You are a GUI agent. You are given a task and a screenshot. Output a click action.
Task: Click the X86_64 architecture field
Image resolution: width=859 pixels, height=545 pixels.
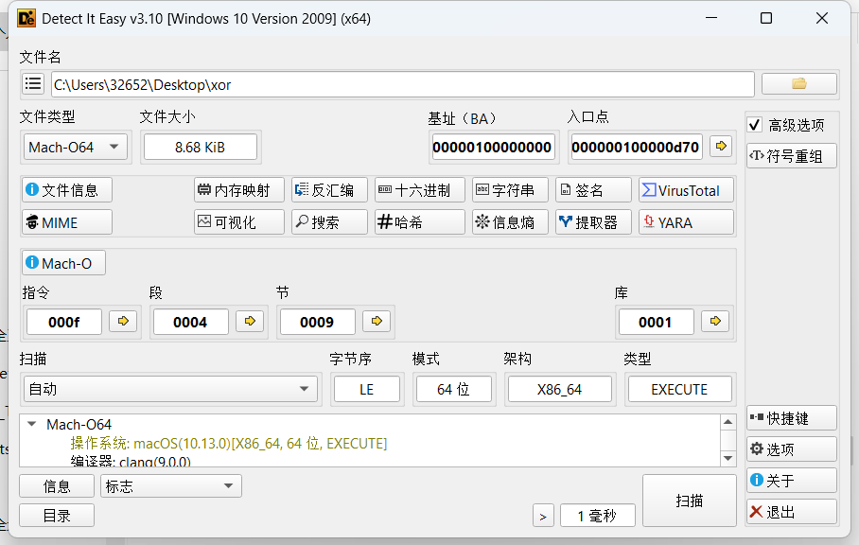[559, 389]
